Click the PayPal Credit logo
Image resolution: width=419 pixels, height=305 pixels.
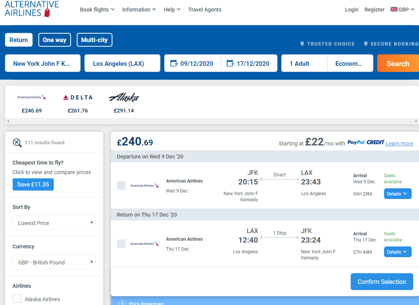(366, 142)
